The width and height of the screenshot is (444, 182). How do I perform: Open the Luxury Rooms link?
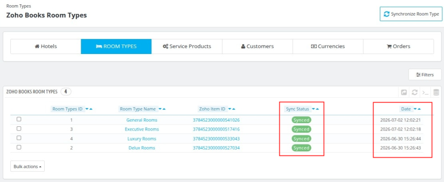pyautogui.click(x=142, y=139)
